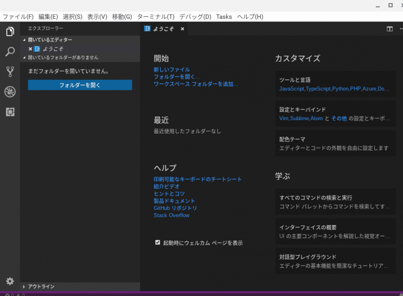This screenshot has width=403, height=296.
Task: Open the Search view icon
Action: click(10, 51)
